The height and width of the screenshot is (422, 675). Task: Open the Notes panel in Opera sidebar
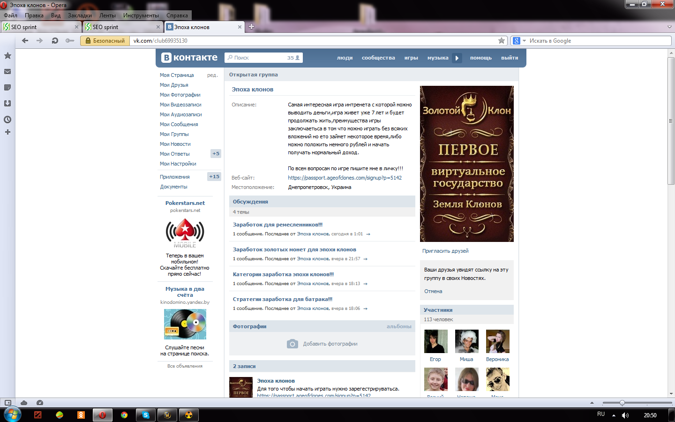(x=7, y=88)
